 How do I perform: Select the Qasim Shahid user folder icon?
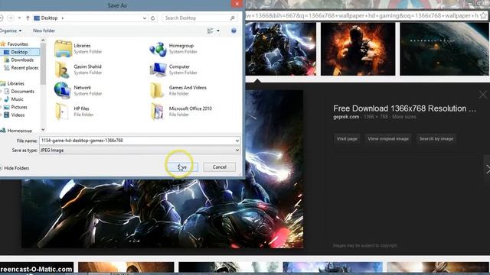tap(62, 70)
